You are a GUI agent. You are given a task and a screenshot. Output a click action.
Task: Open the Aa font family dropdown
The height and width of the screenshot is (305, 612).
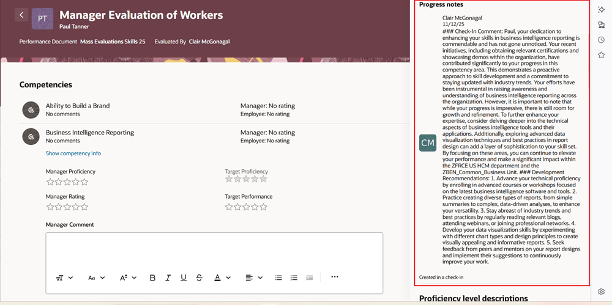(x=97, y=277)
